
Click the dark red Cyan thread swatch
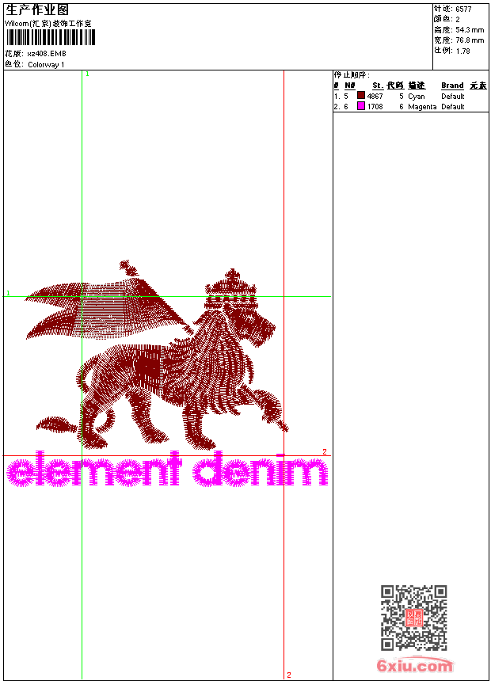click(x=360, y=95)
